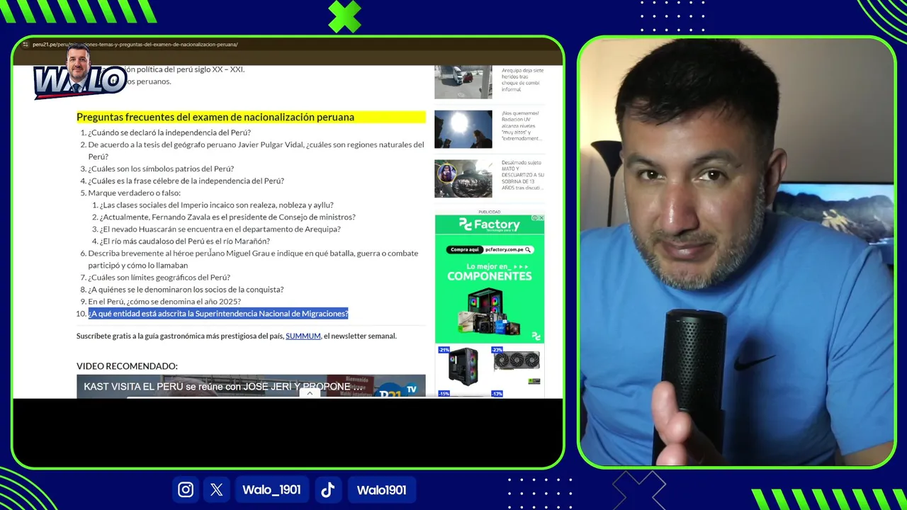Click the TikTok icon in the bottom bar
907x510 pixels.
coord(327,489)
